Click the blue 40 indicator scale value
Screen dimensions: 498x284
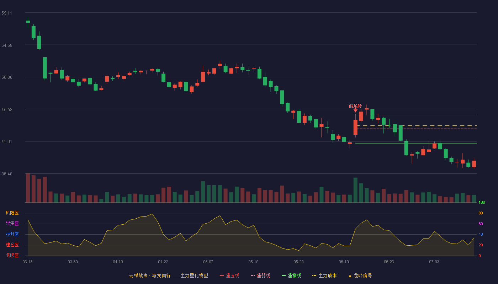pyautogui.click(x=481, y=234)
